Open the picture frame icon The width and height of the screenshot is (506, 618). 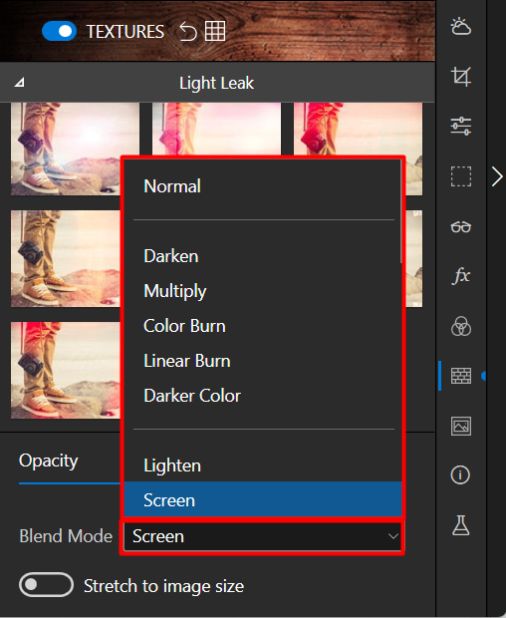(461, 426)
